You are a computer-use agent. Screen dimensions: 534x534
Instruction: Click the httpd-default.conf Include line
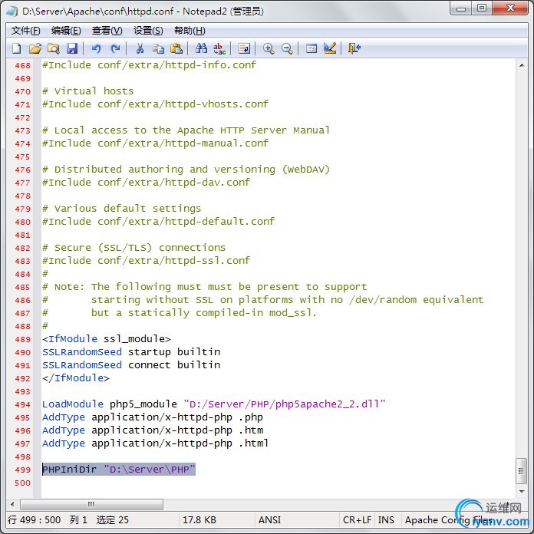tap(158, 222)
